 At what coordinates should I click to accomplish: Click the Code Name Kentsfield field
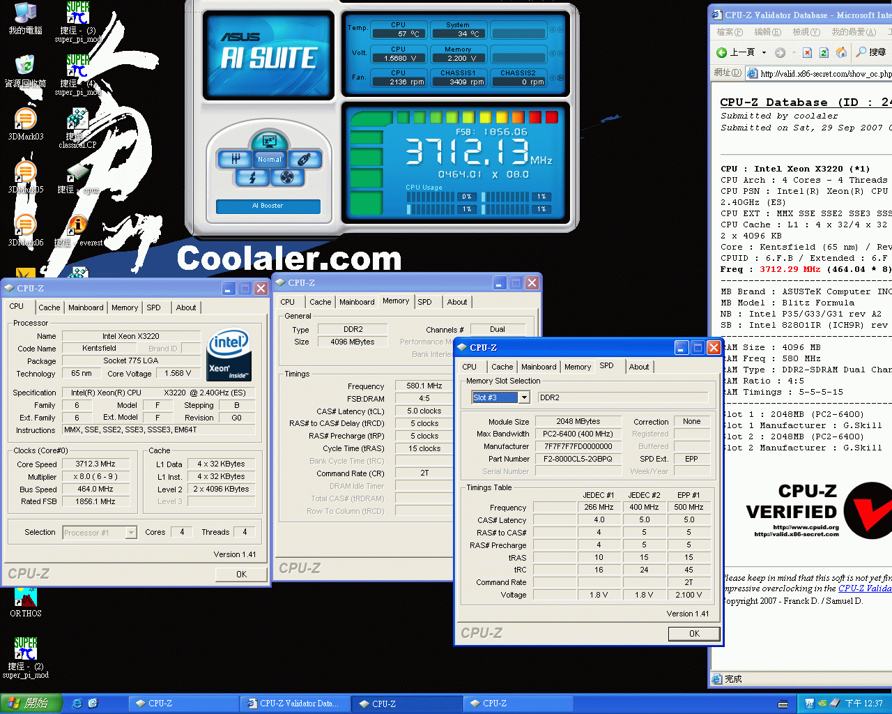click(100, 348)
